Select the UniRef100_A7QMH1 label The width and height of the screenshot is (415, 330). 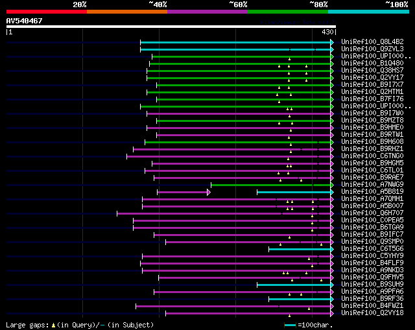tap(372, 199)
